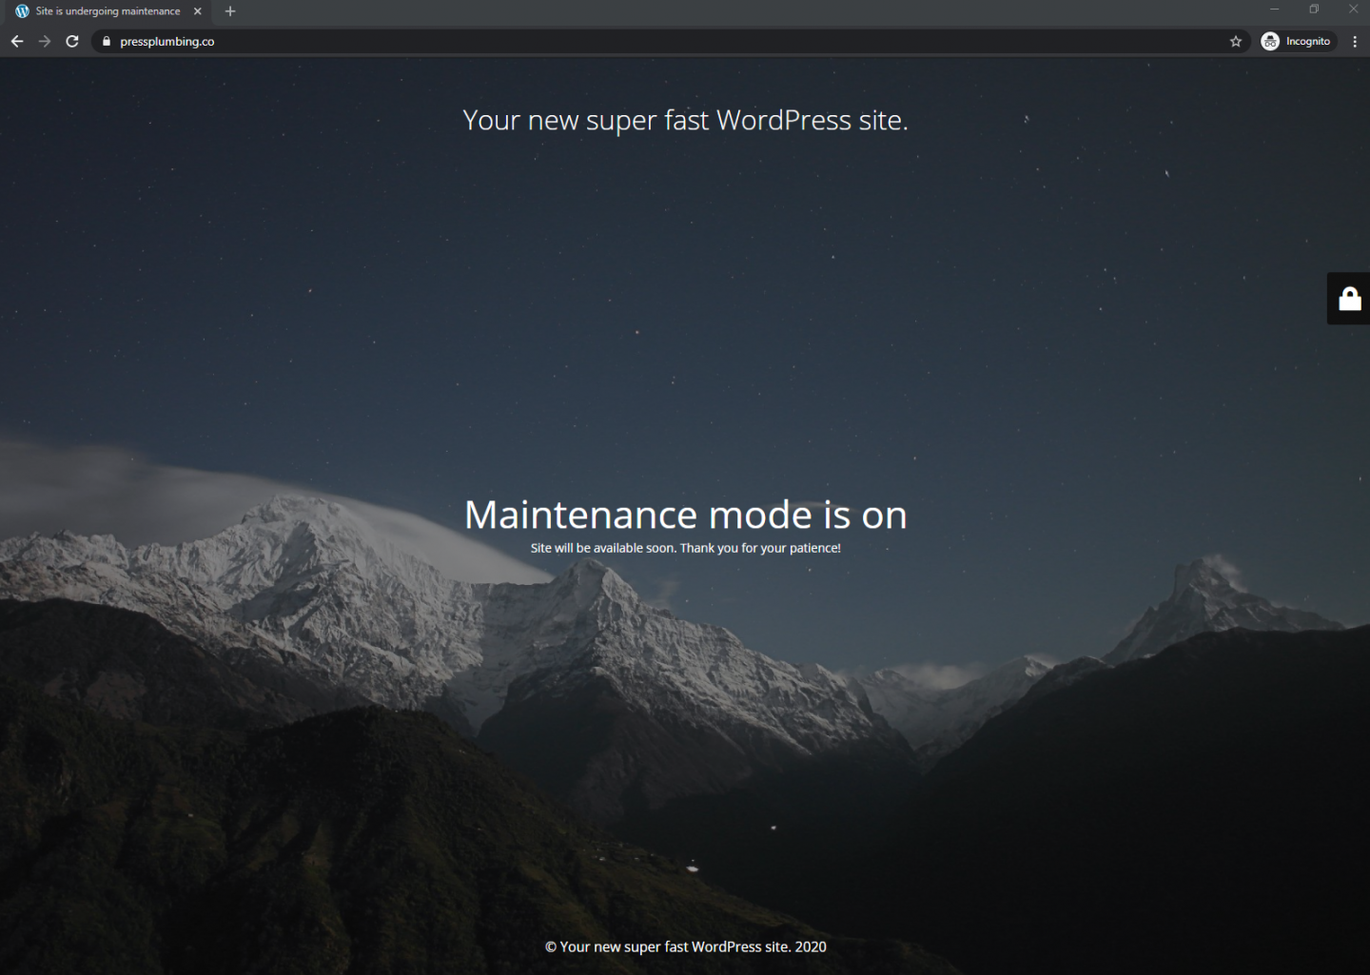The width and height of the screenshot is (1370, 975).
Task: Open a new tab with the plus button
Action: click(230, 11)
